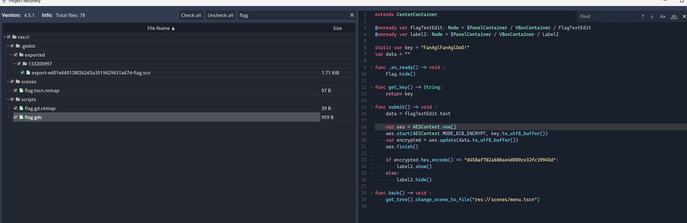This screenshot has width=687, height=223.
Task: Click the .godot folder icon
Action: (17, 46)
